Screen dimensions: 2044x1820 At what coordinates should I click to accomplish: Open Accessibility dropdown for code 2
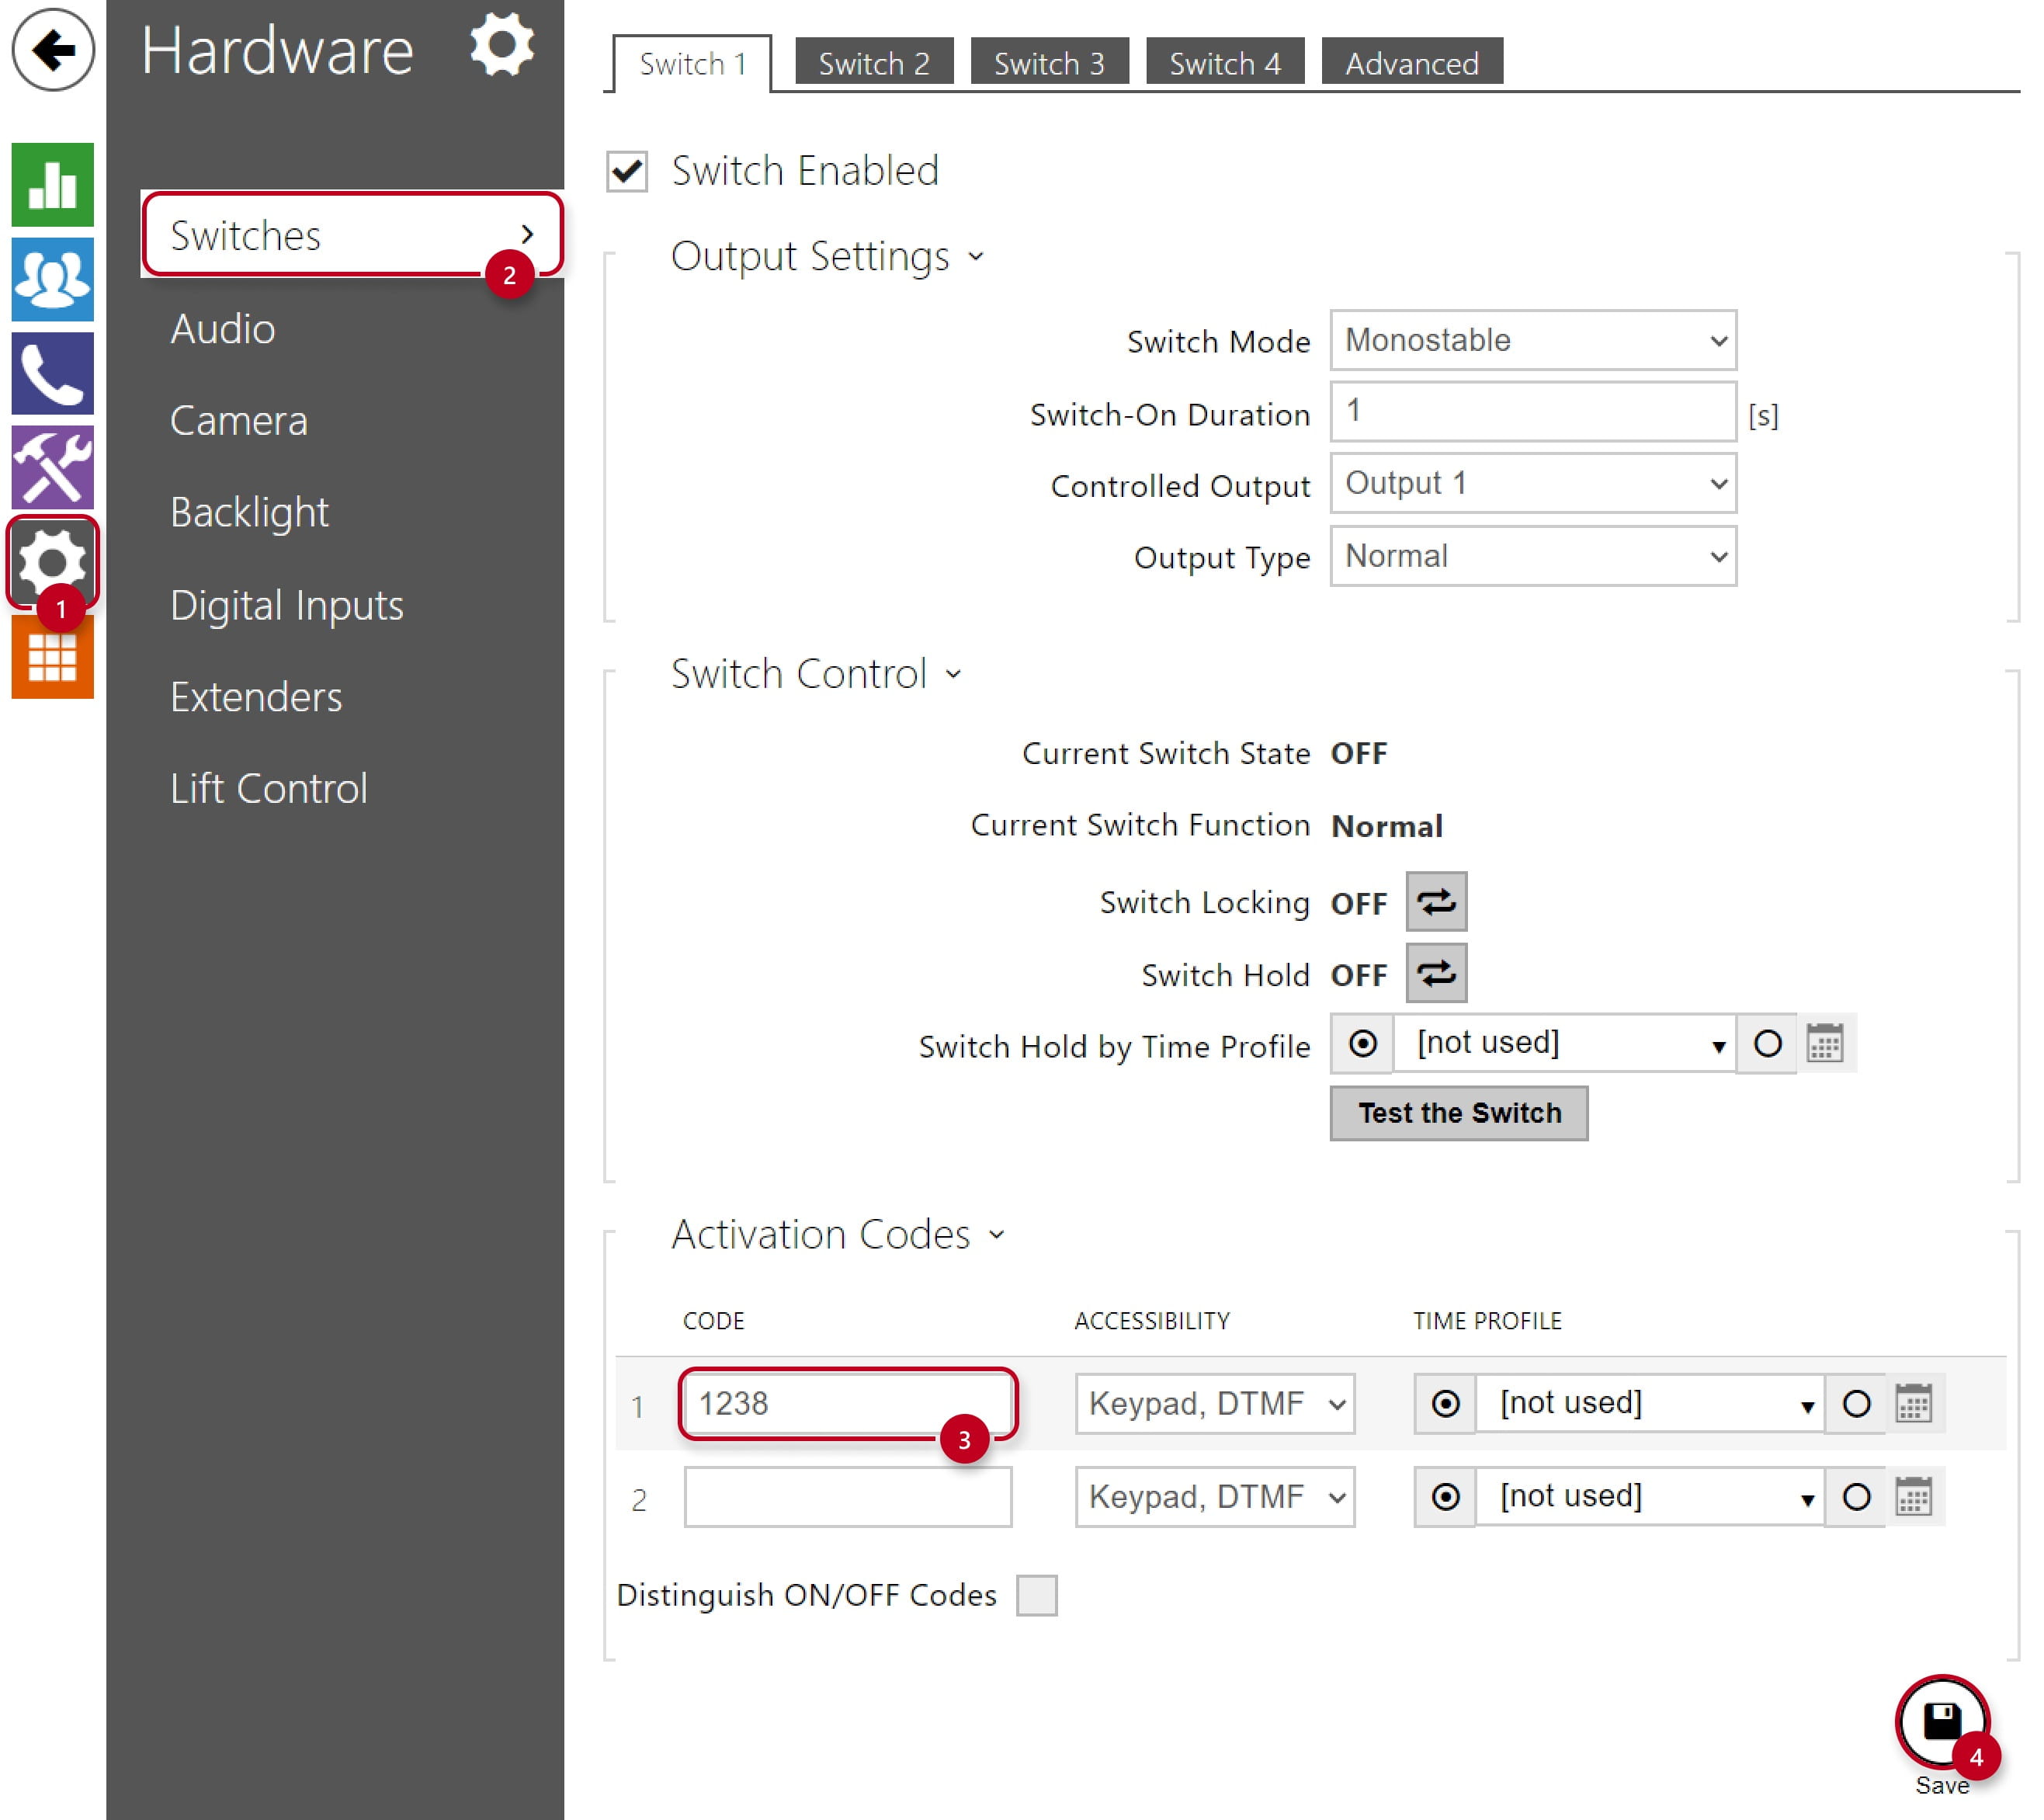coord(1215,1496)
